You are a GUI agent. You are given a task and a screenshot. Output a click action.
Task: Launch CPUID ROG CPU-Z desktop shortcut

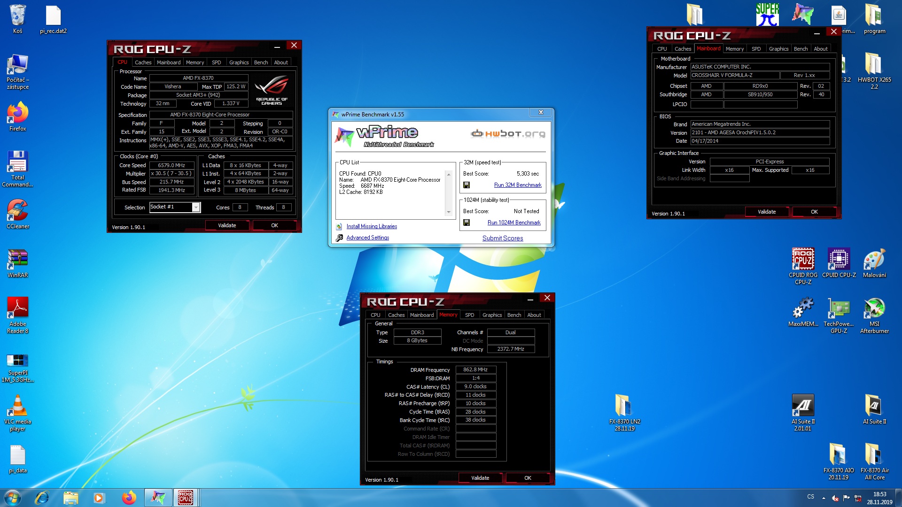[x=803, y=266]
